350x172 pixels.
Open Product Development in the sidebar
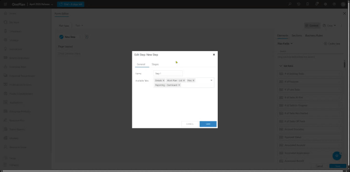click(x=18, y=94)
